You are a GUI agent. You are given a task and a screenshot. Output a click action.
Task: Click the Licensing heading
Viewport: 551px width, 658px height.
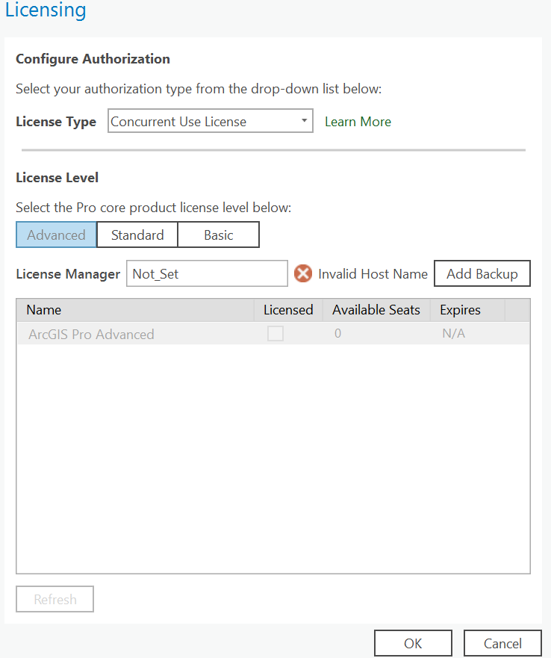[46, 10]
